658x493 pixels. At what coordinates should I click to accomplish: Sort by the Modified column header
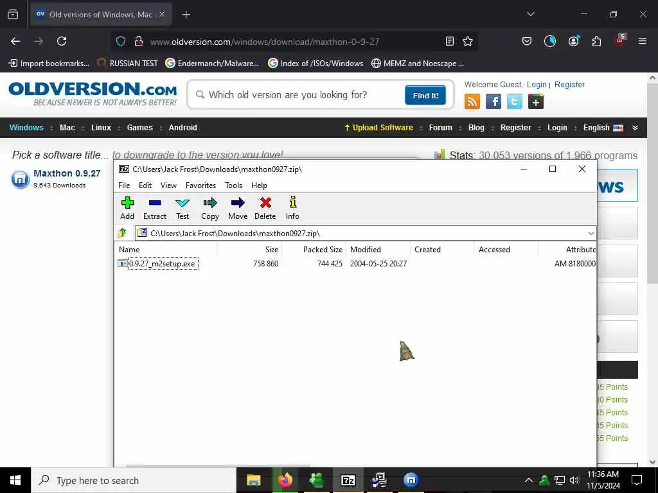click(x=378, y=250)
